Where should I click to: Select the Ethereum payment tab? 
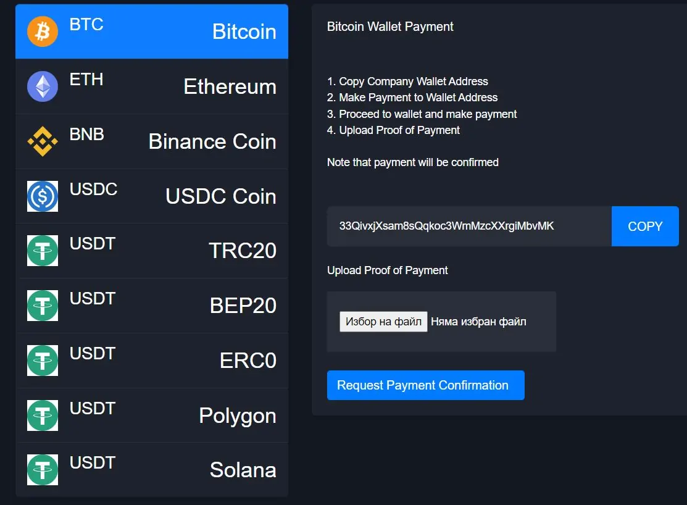pyautogui.click(x=152, y=86)
